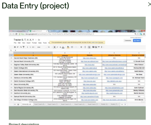Close the Data Entry project dialog

pyautogui.click(x=149, y=4)
